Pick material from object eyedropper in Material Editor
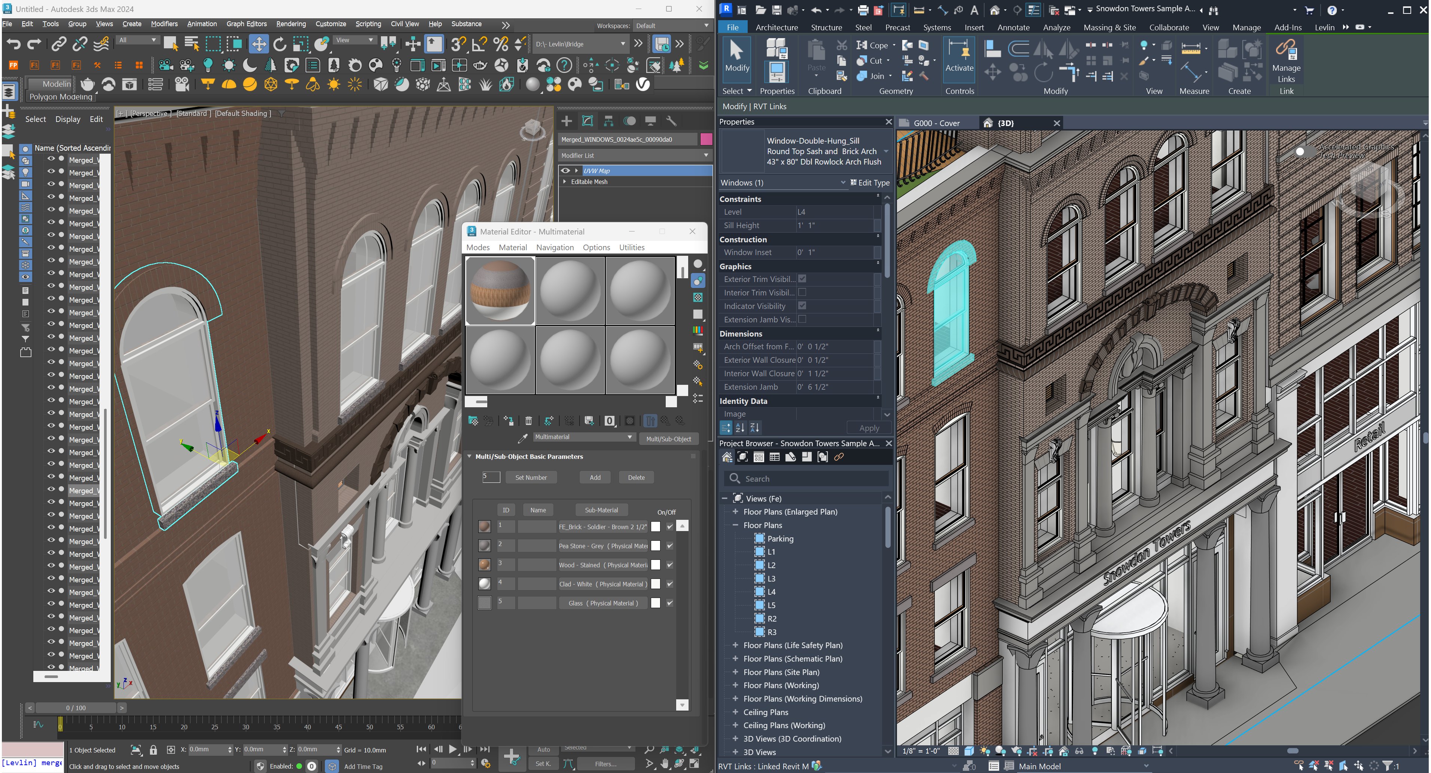 [522, 438]
